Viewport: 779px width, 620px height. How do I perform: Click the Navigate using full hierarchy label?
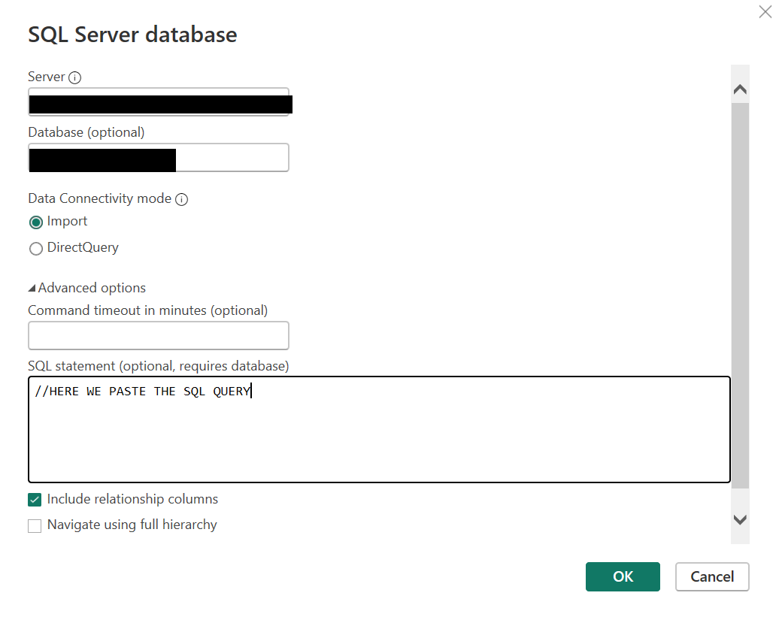tap(132, 525)
